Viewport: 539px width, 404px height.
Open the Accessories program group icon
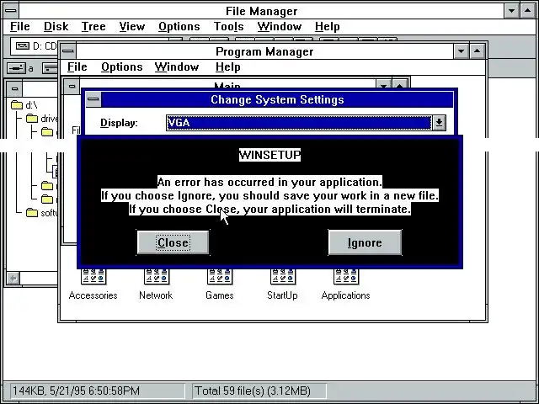93,284
